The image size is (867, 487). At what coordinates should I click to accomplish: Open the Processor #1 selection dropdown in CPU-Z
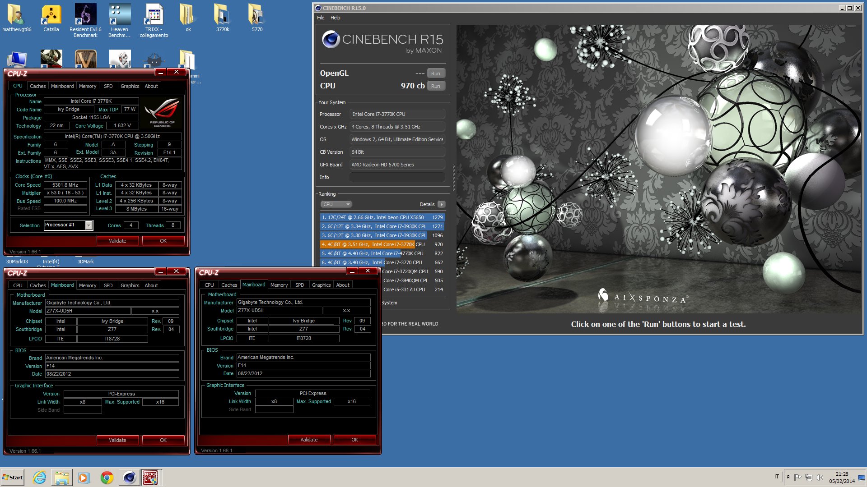coord(89,225)
